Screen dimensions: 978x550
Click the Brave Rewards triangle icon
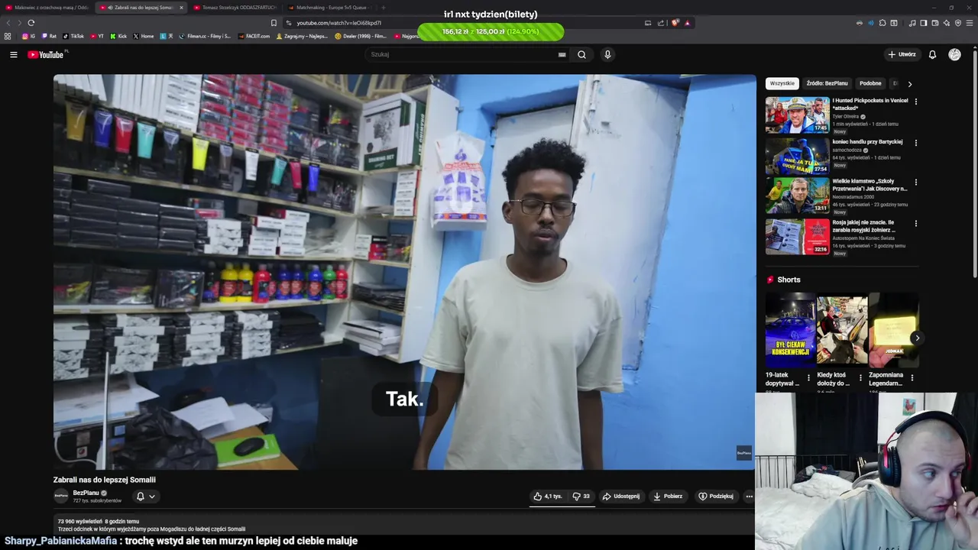point(687,23)
